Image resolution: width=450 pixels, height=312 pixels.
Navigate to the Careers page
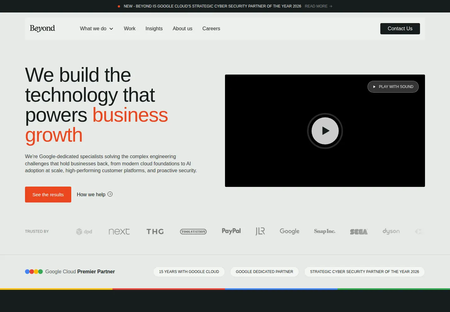(x=211, y=28)
